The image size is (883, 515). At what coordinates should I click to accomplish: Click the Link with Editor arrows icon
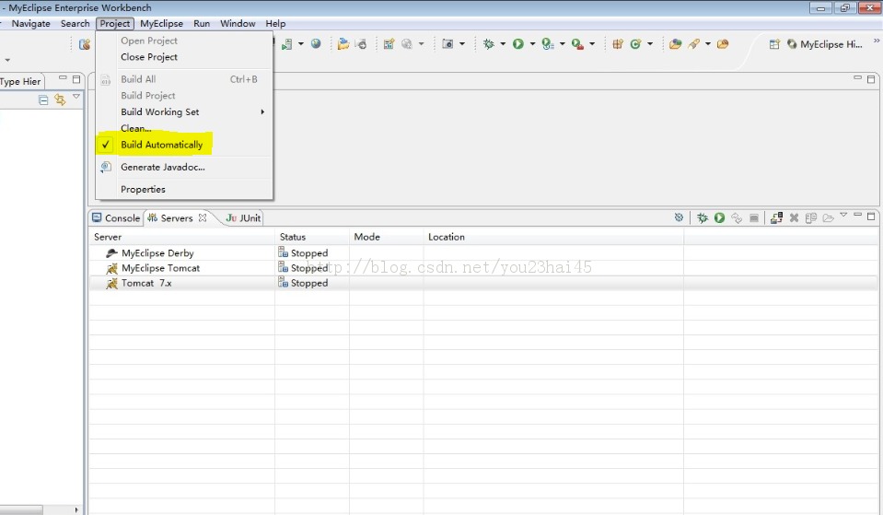pyautogui.click(x=60, y=99)
